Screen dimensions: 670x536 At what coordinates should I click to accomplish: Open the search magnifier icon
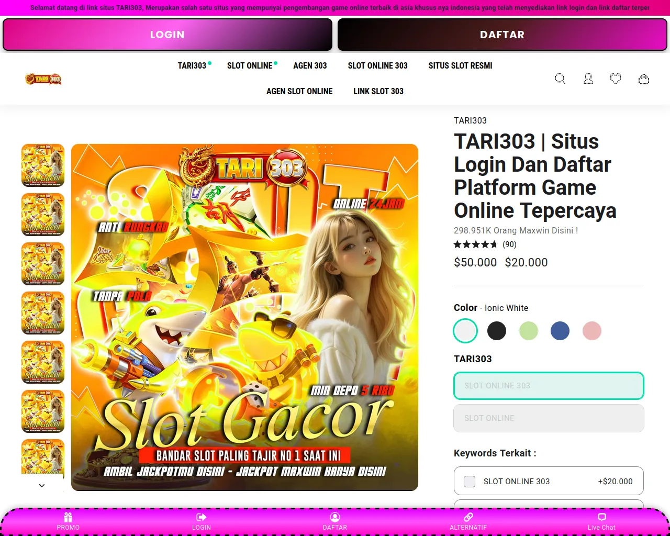tap(560, 79)
